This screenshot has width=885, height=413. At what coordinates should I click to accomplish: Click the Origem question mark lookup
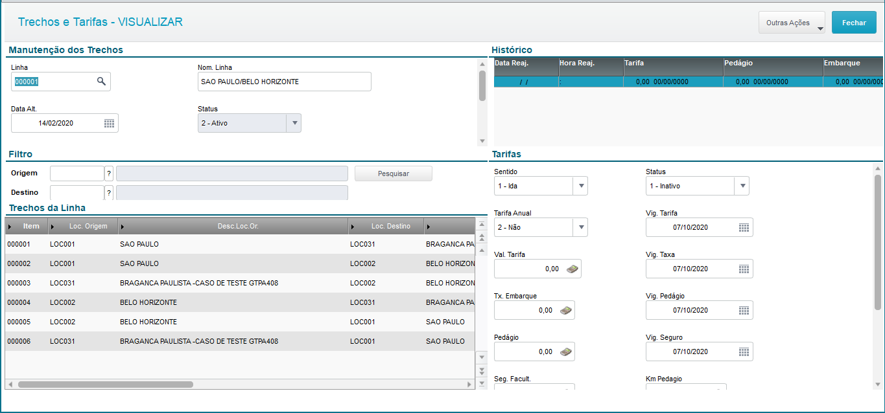point(109,173)
